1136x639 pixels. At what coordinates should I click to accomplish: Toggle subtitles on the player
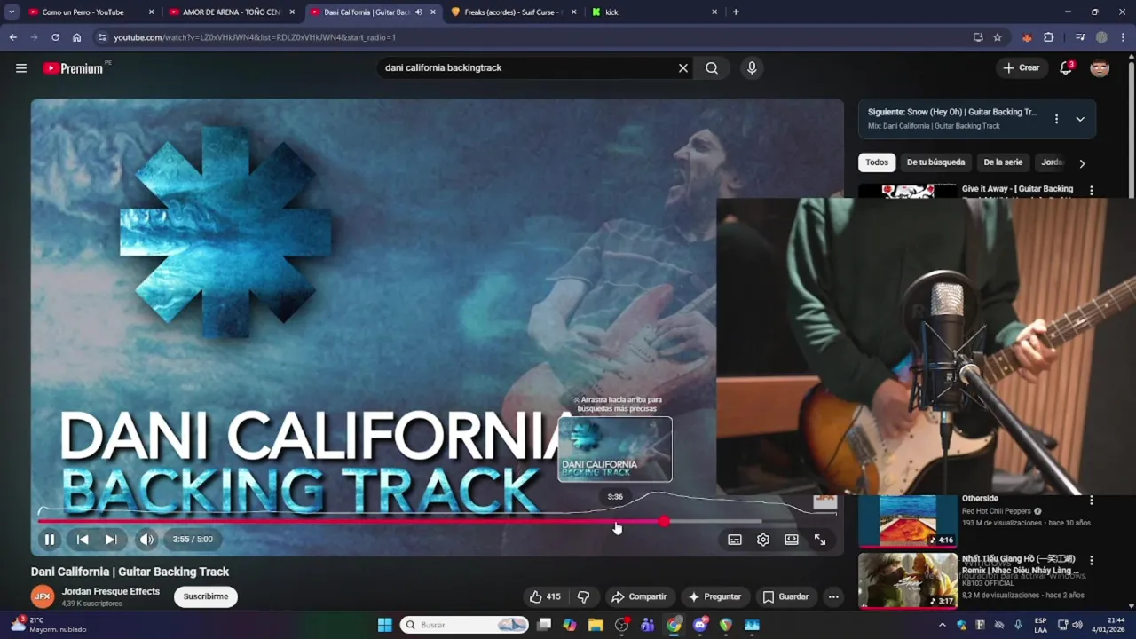(x=735, y=540)
